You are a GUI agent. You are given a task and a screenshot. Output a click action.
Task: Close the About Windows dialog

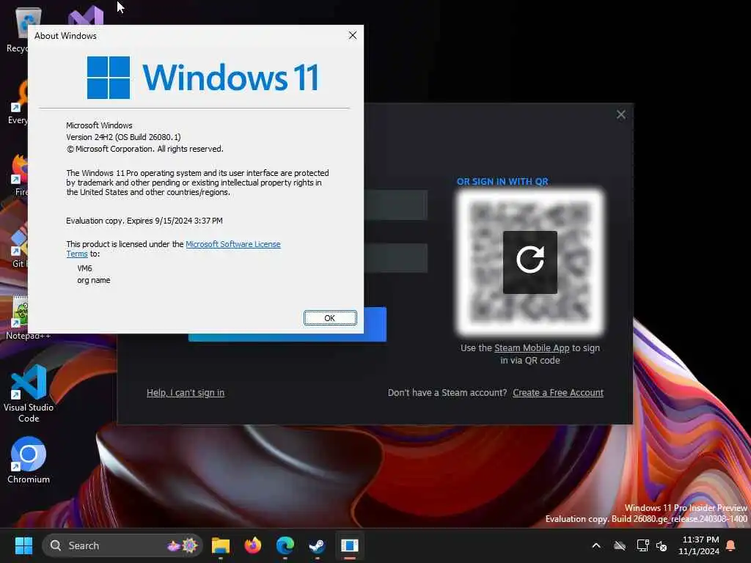(353, 35)
